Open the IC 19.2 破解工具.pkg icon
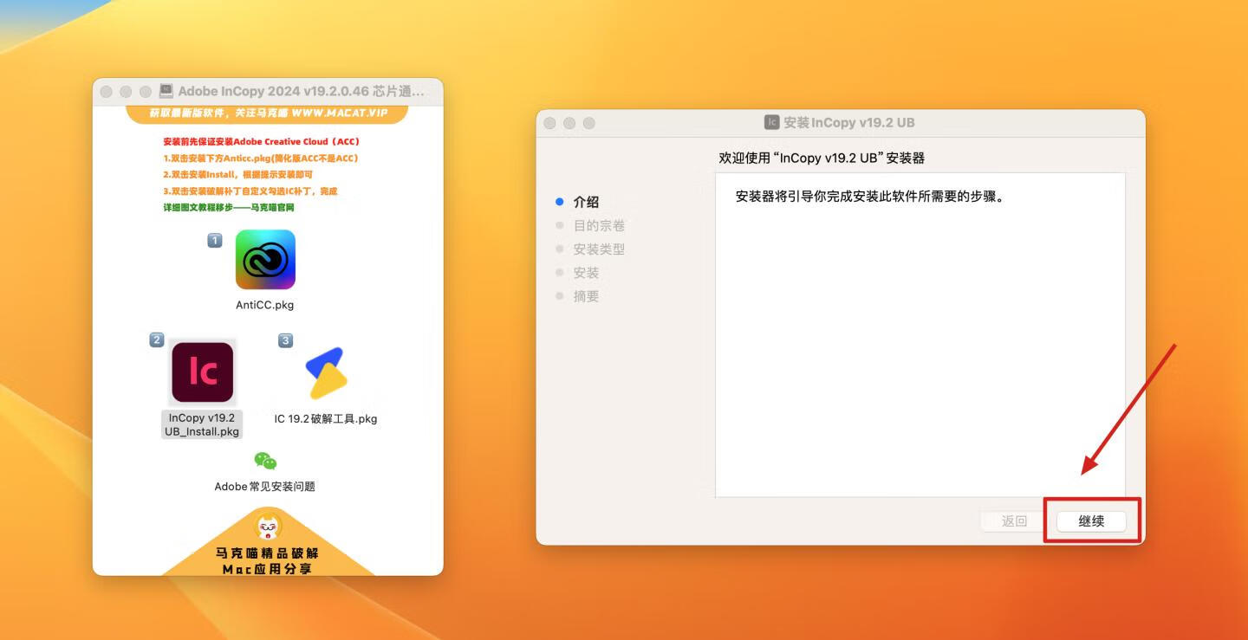Screen dimensions: 1248x640 [326, 372]
